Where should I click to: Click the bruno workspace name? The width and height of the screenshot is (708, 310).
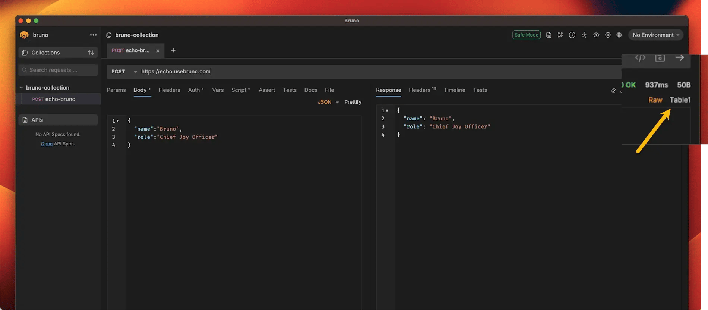[41, 35]
